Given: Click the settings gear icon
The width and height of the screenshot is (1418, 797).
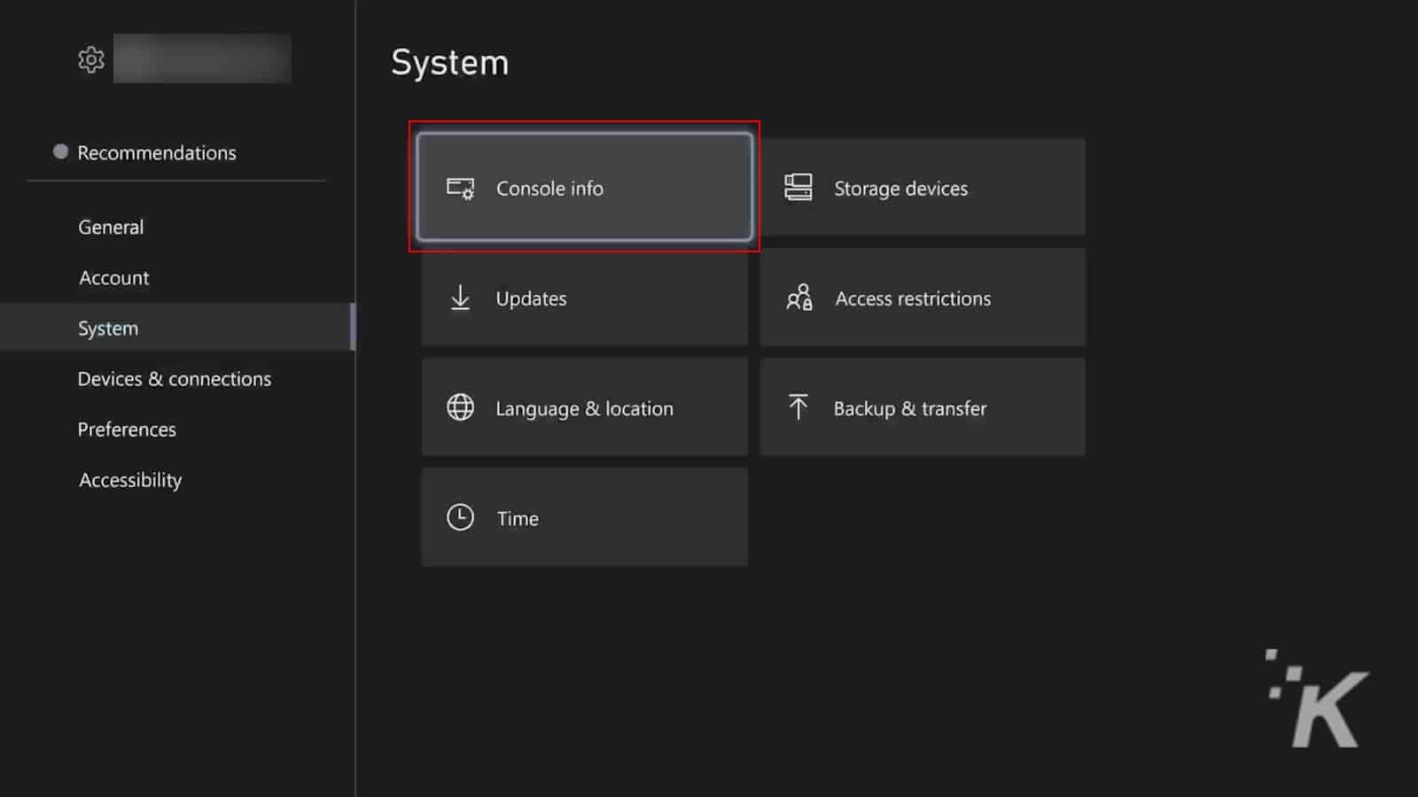Looking at the screenshot, I should (x=91, y=60).
